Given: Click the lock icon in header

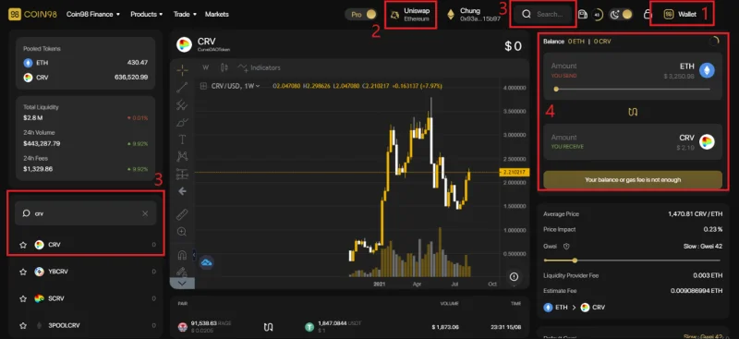Looking at the screenshot, I should (648, 14).
